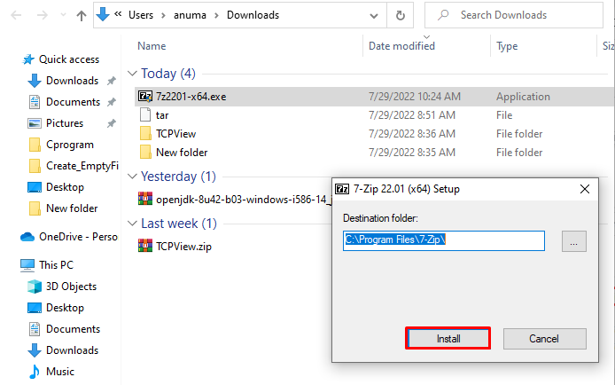
Task: Collapse the Last week (1) group
Action: [x=132, y=224]
